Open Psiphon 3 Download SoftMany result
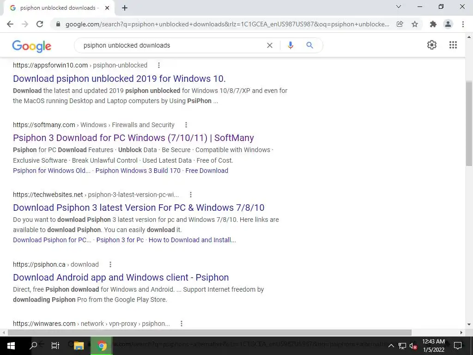Viewport: 473px width, 355px height. 133,138
